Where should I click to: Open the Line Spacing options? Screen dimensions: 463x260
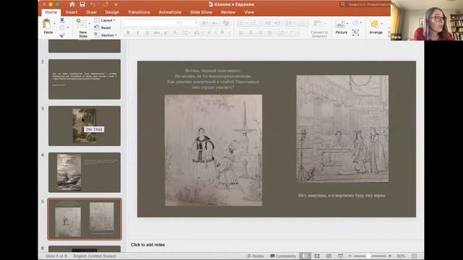click(x=289, y=22)
